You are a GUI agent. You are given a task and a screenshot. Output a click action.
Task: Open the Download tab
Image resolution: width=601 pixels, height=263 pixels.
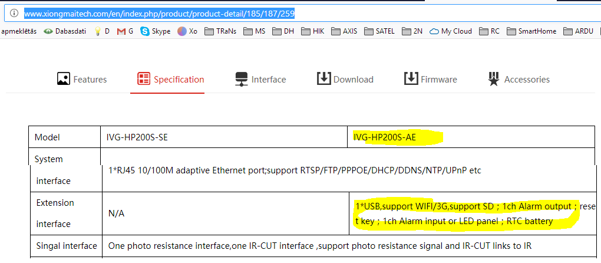(x=345, y=79)
